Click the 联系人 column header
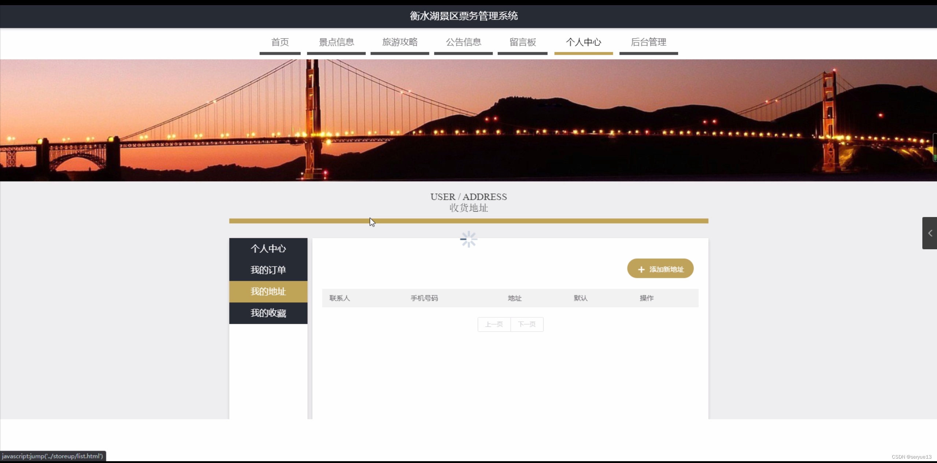This screenshot has width=937, height=463. (340, 298)
